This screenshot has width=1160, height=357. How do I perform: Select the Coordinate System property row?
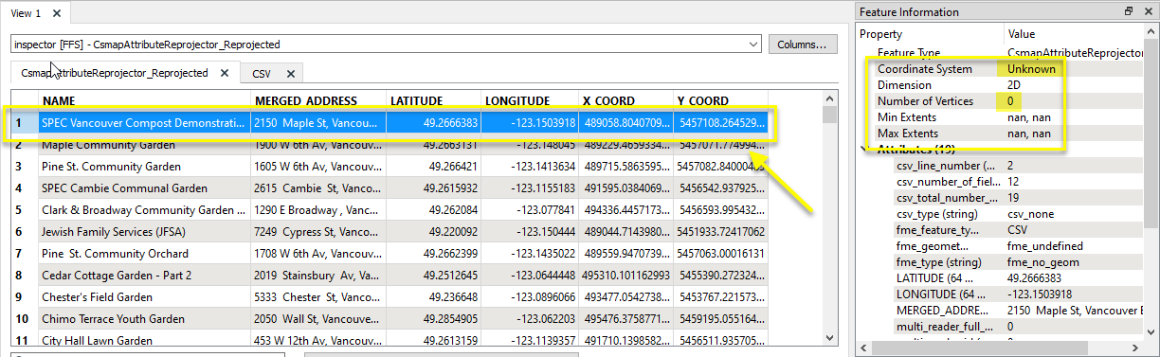(1000, 69)
